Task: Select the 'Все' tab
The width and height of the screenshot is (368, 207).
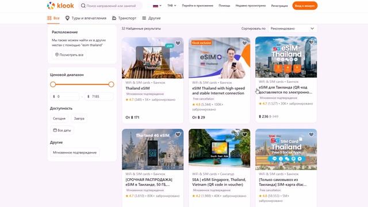Action: pyautogui.click(x=53, y=18)
